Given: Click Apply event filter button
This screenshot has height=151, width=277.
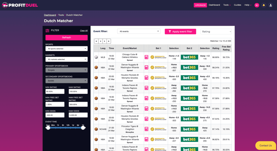Looking at the screenshot, I should [180, 31].
